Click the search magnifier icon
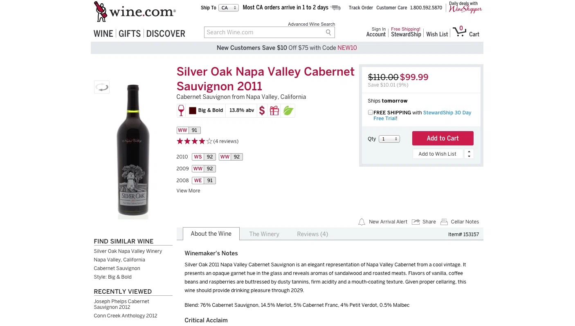 328,32
